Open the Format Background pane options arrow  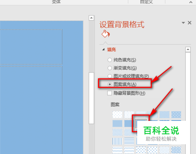(183, 23)
